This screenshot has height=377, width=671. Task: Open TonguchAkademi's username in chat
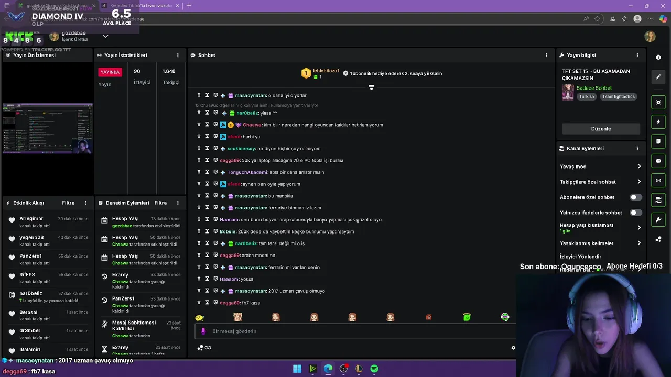[247, 172]
